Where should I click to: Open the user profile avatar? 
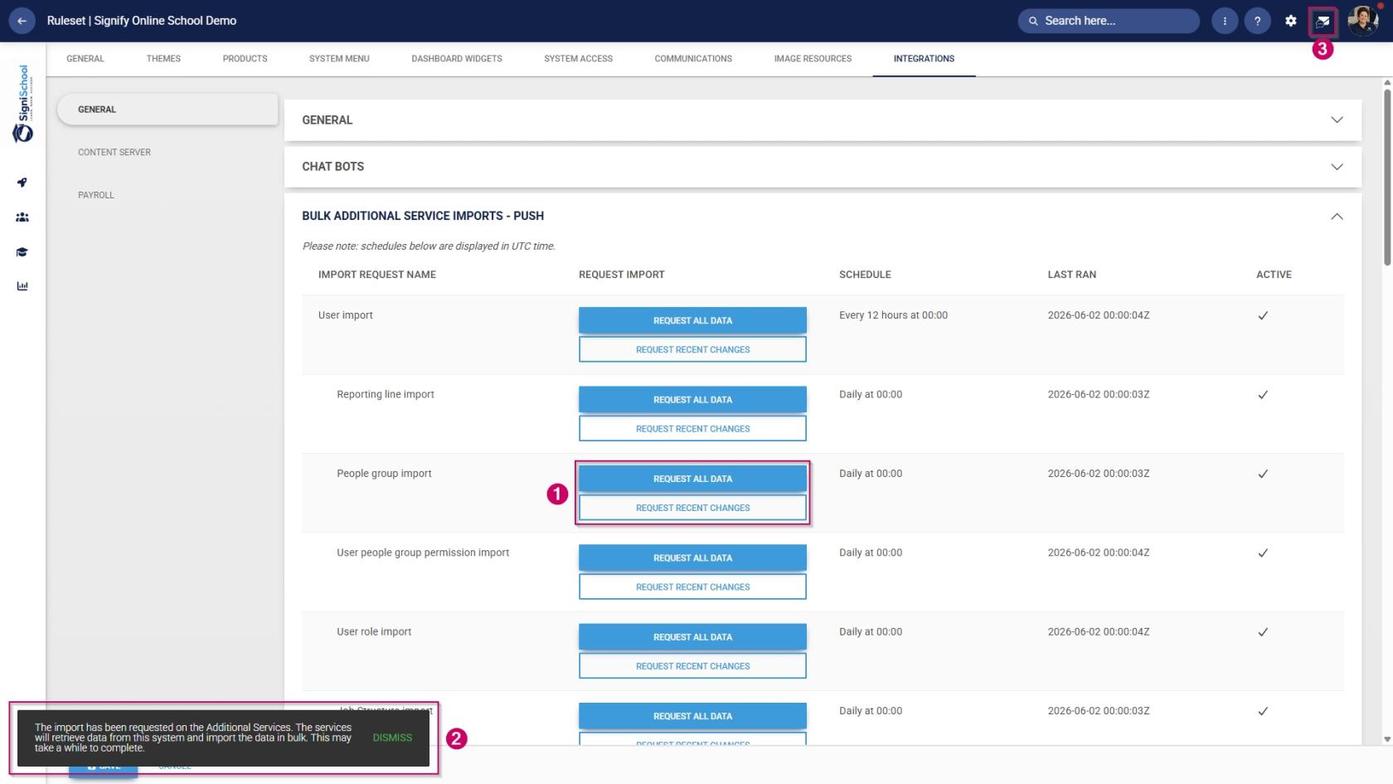(x=1362, y=21)
